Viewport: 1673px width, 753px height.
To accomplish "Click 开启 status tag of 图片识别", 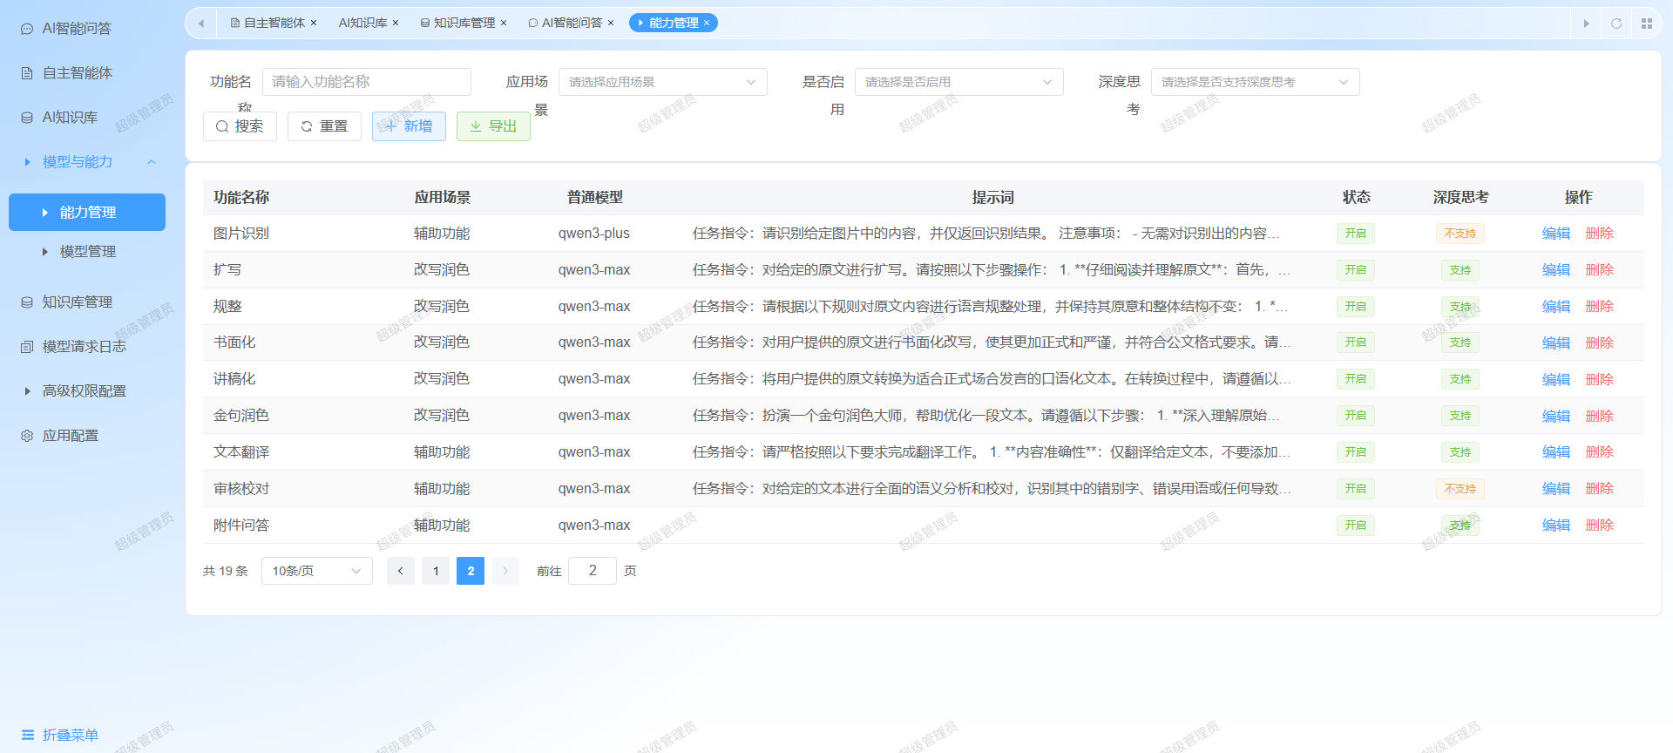I will [1356, 234].
